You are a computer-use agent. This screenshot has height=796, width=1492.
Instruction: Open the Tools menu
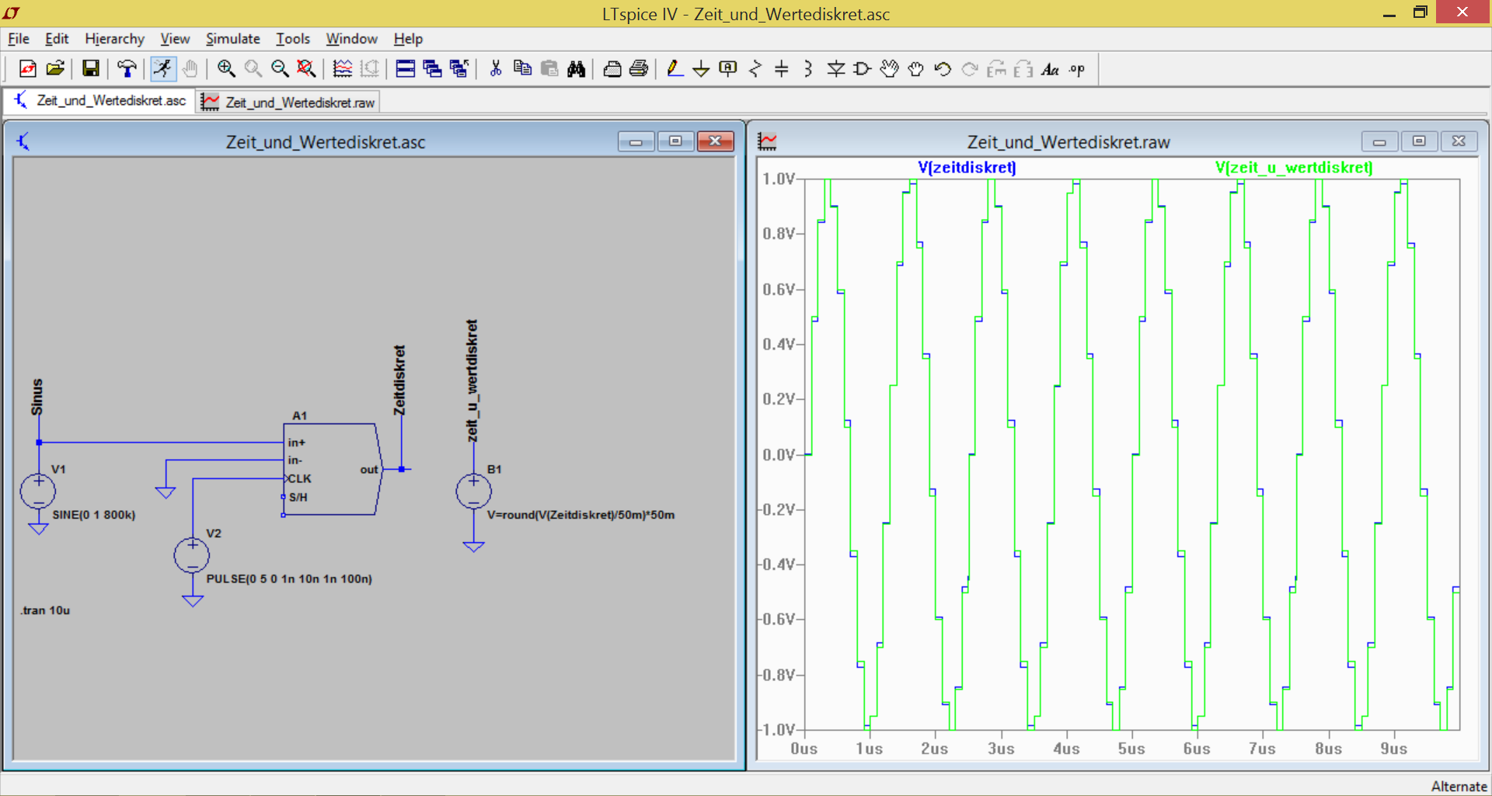tap(292, 39)
